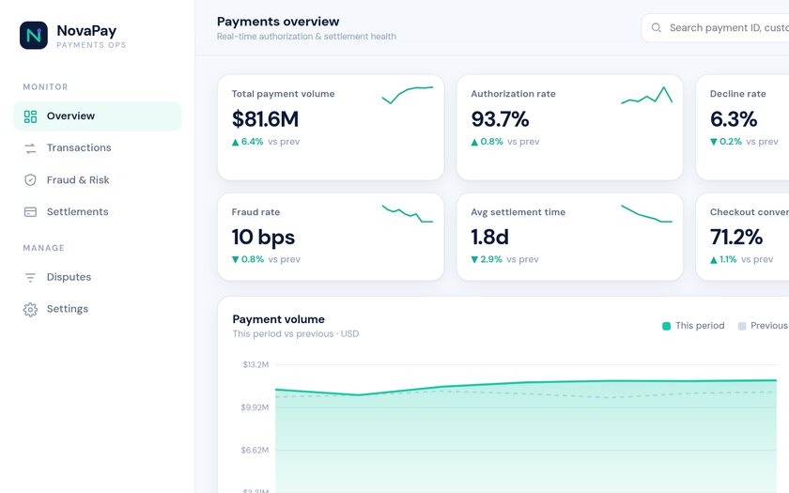Click the Total payment volume sparkline

(408, 95)
